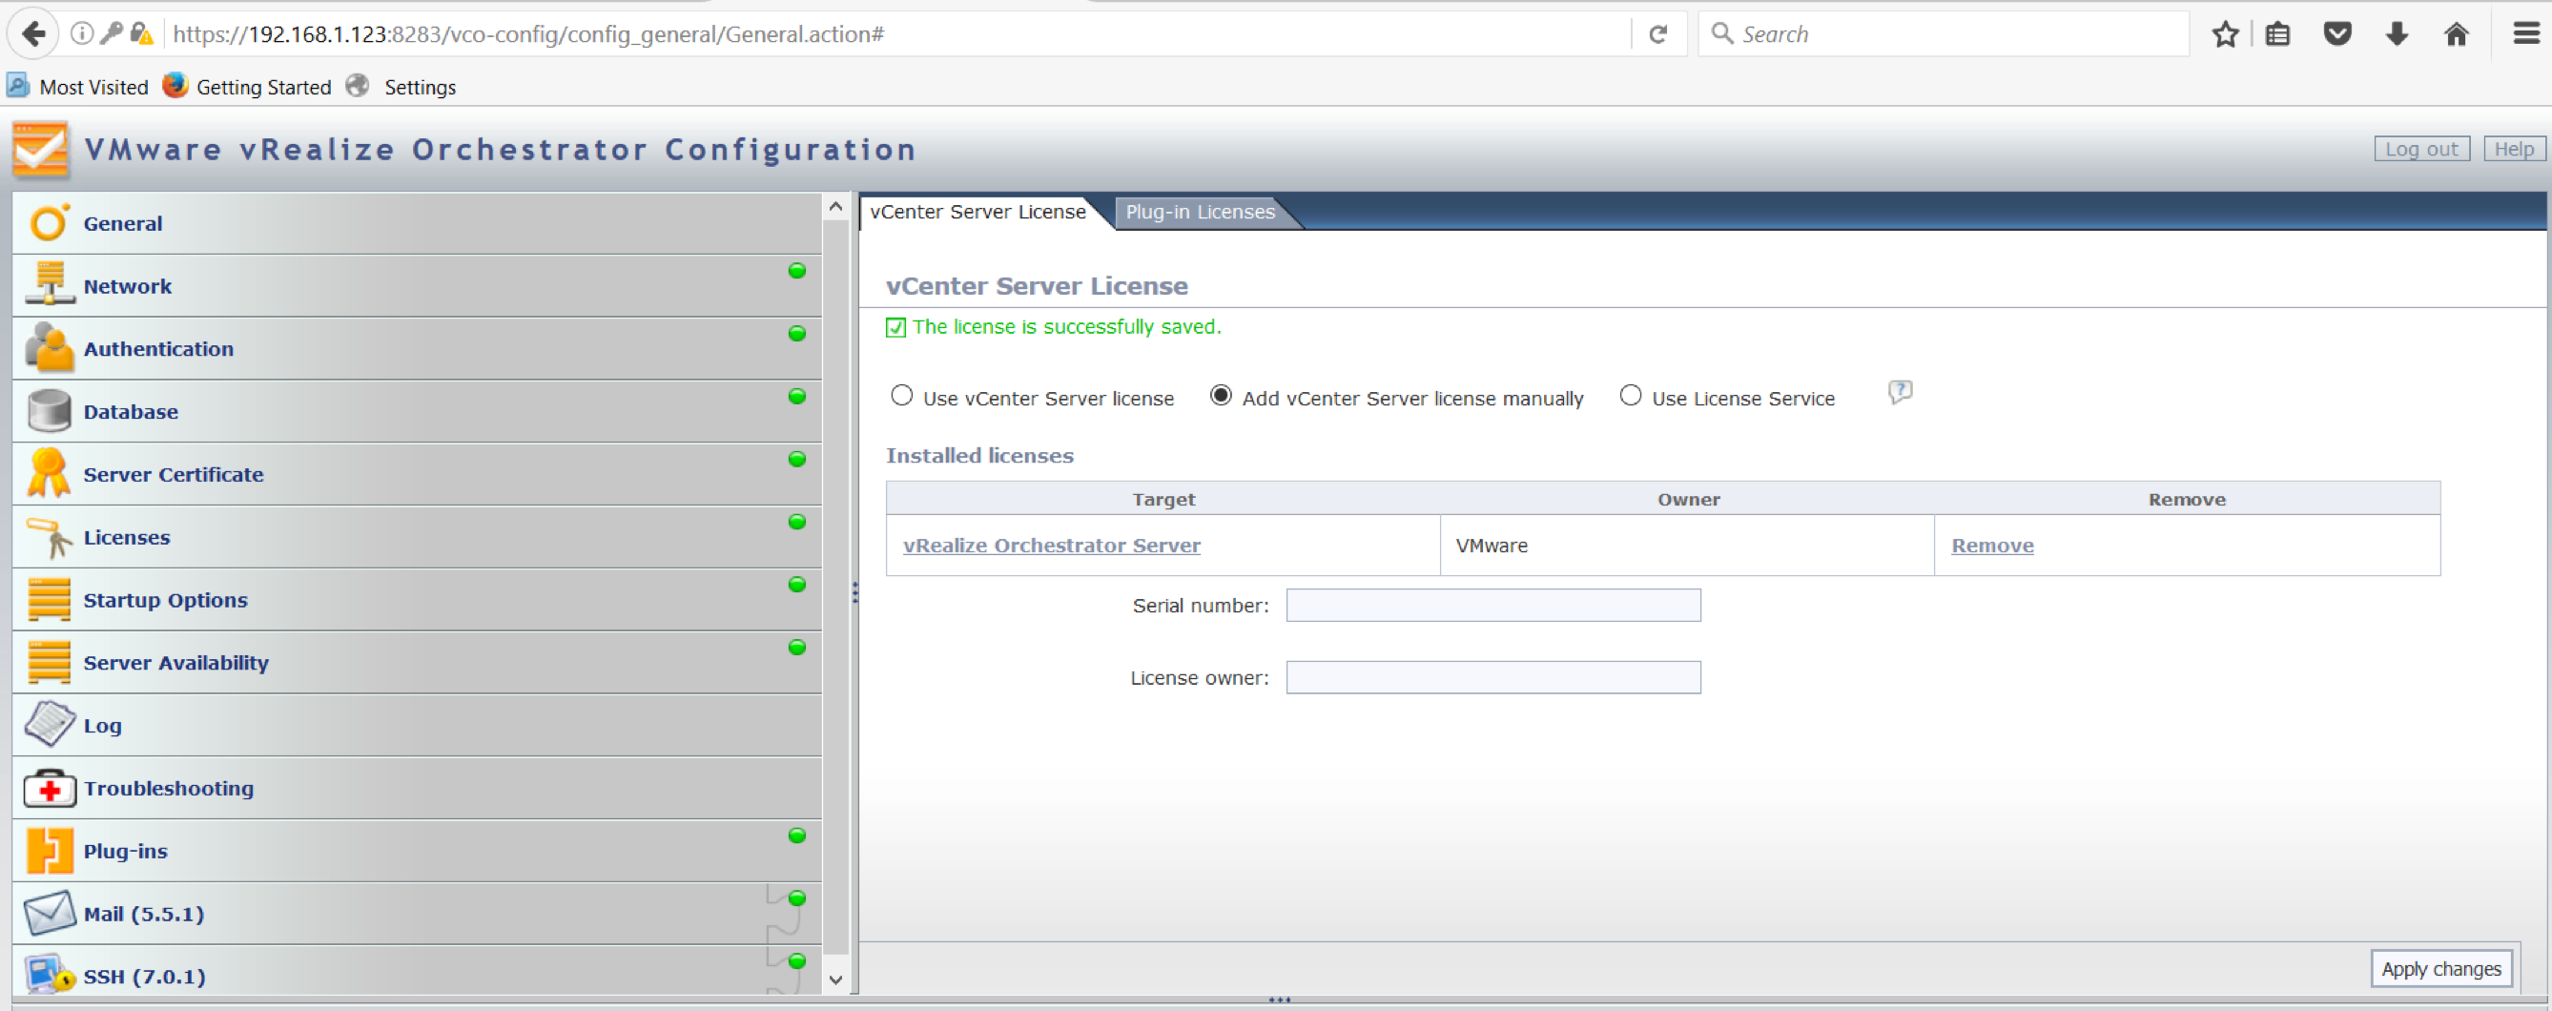Click the Pocket save icon
2552x1011 pixels.
click(2337, 34)
